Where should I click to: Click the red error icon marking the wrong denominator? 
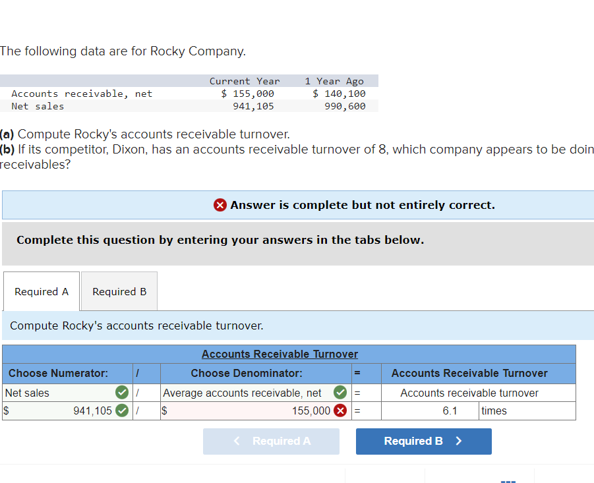340,411
